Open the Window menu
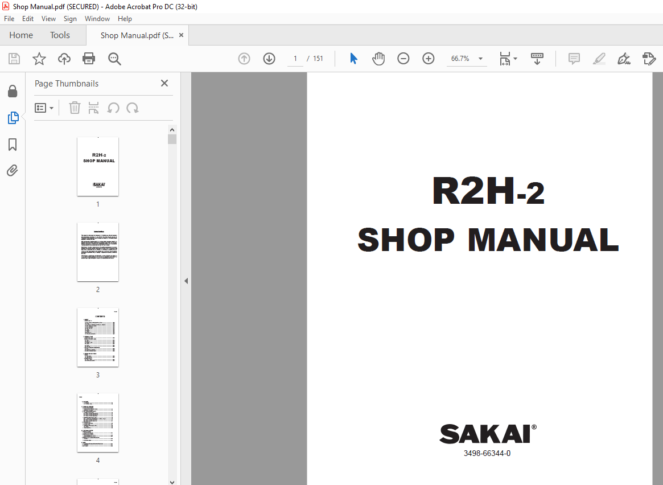 click(x=97, y=19)
